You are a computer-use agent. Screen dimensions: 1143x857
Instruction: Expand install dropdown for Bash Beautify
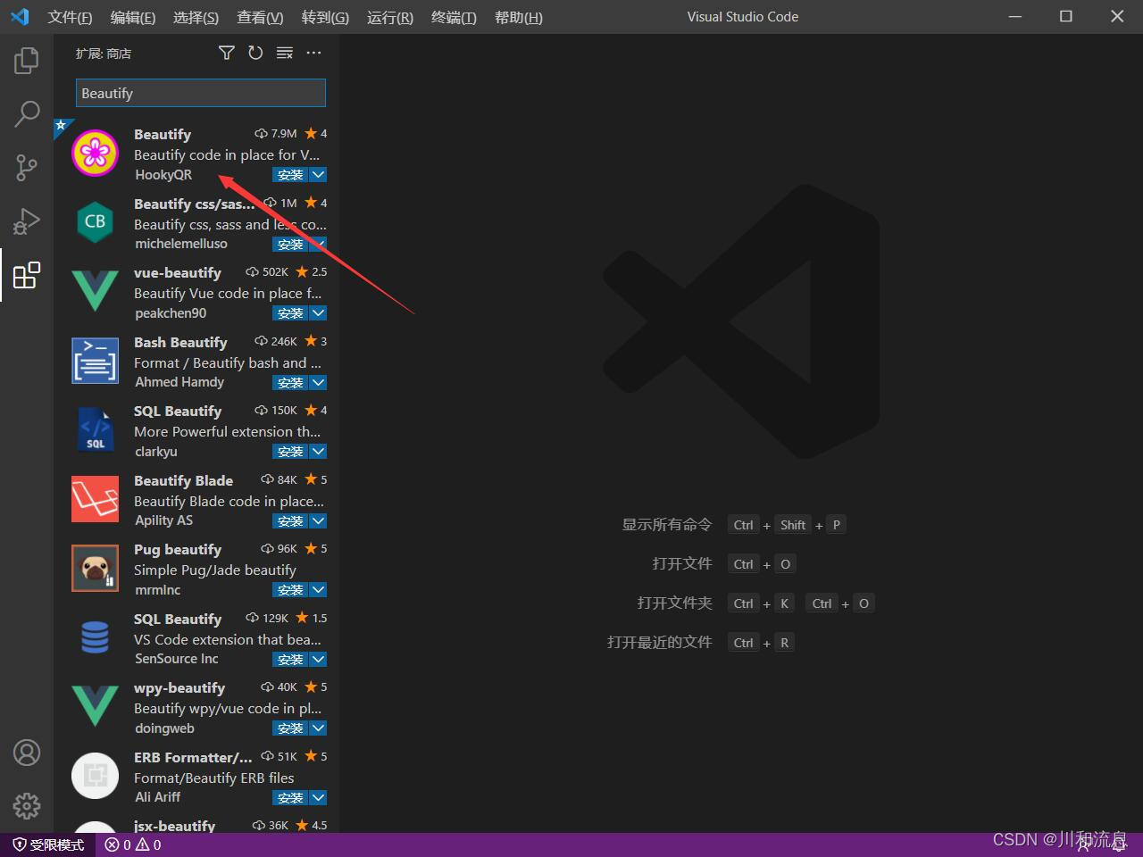[x=318, y=383]
